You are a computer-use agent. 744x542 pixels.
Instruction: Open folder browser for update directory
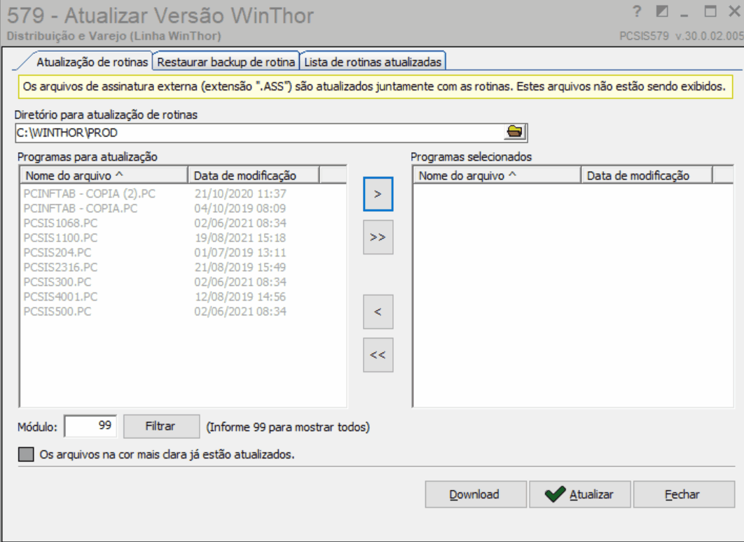click(x=514, y=132)
